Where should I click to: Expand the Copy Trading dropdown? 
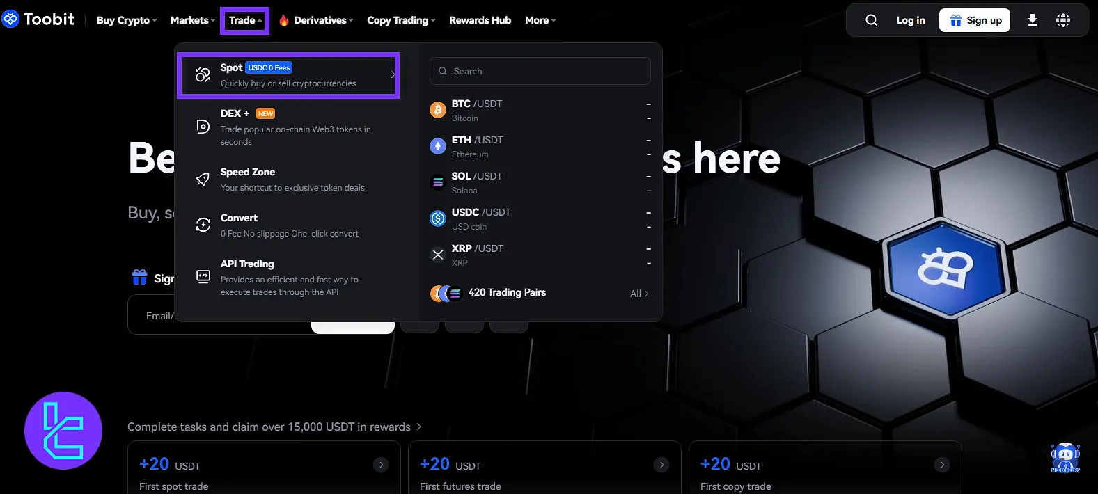401,20
